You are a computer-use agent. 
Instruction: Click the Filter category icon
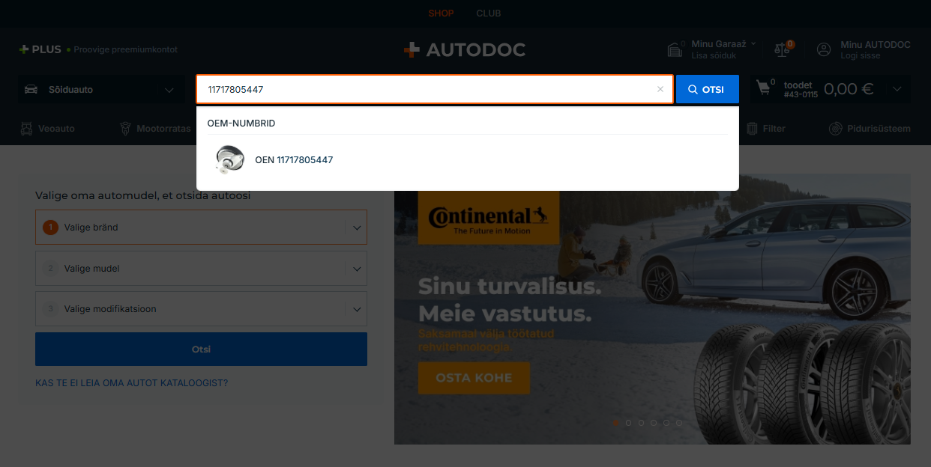(752, 129)
